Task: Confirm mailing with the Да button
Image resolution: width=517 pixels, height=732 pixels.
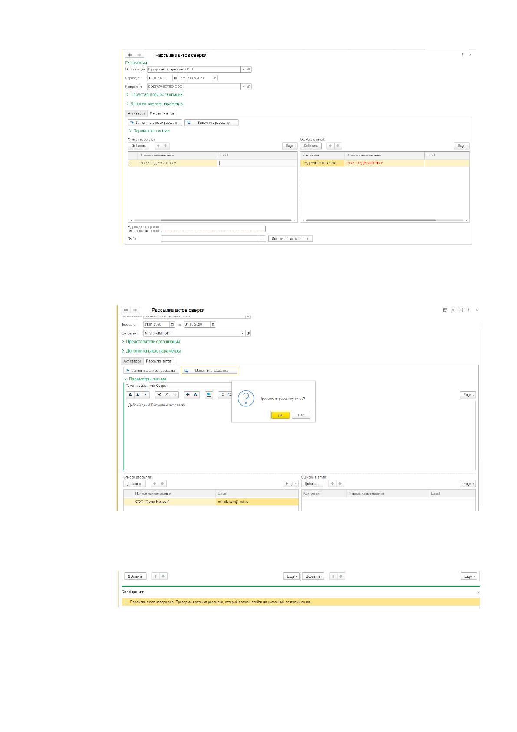Action: tap(280, 415)
